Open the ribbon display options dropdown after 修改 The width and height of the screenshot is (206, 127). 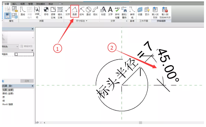[x=61, y=4]
